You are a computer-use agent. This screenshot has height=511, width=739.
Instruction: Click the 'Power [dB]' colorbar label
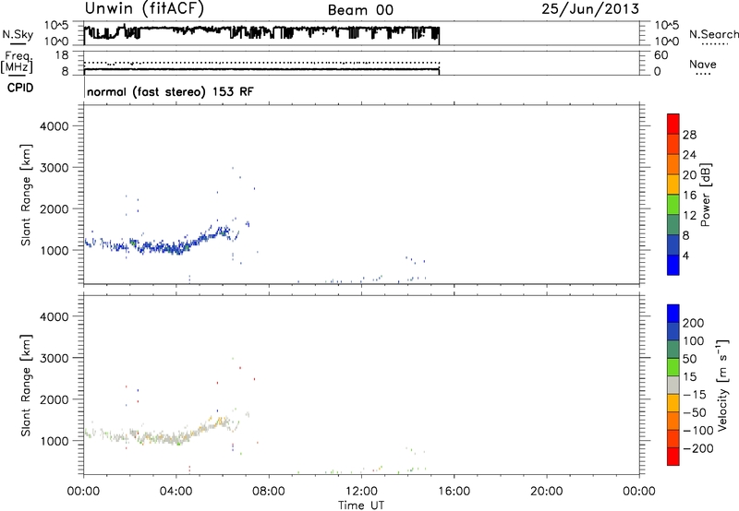tap(705, 195)
